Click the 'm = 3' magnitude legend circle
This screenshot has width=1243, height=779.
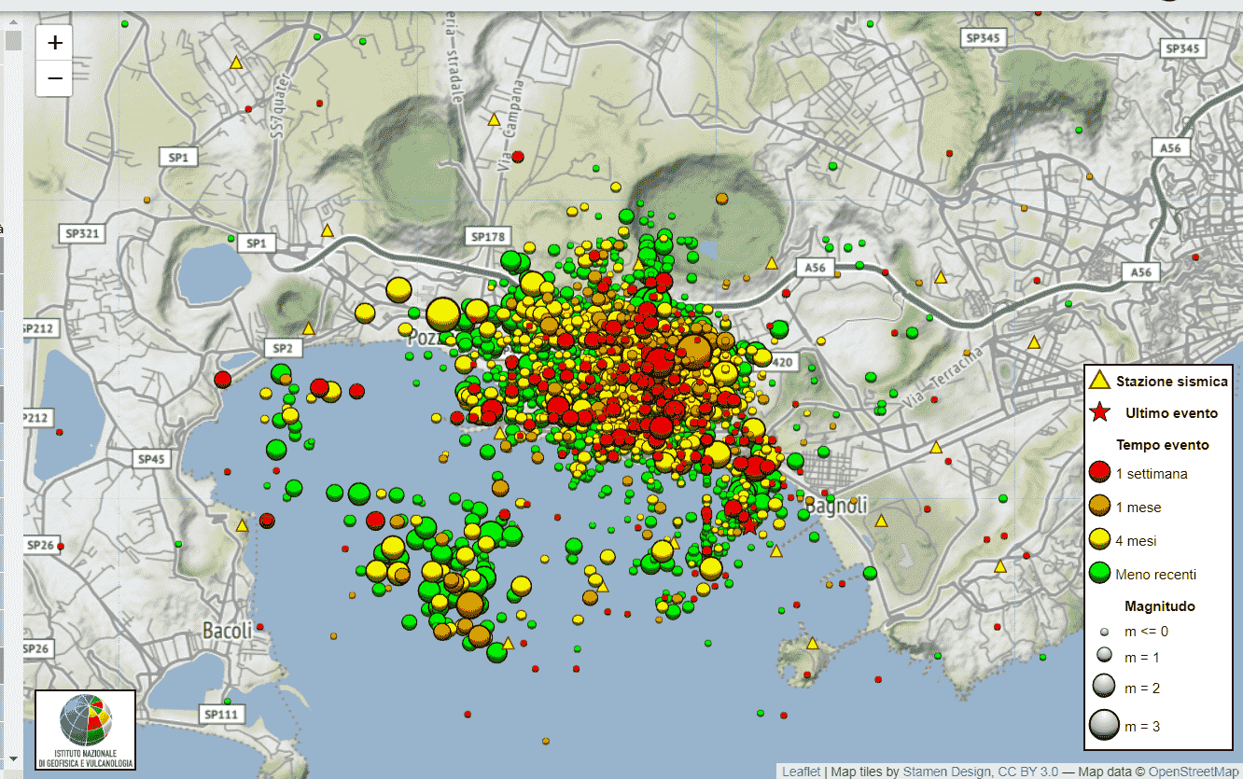1104,725
